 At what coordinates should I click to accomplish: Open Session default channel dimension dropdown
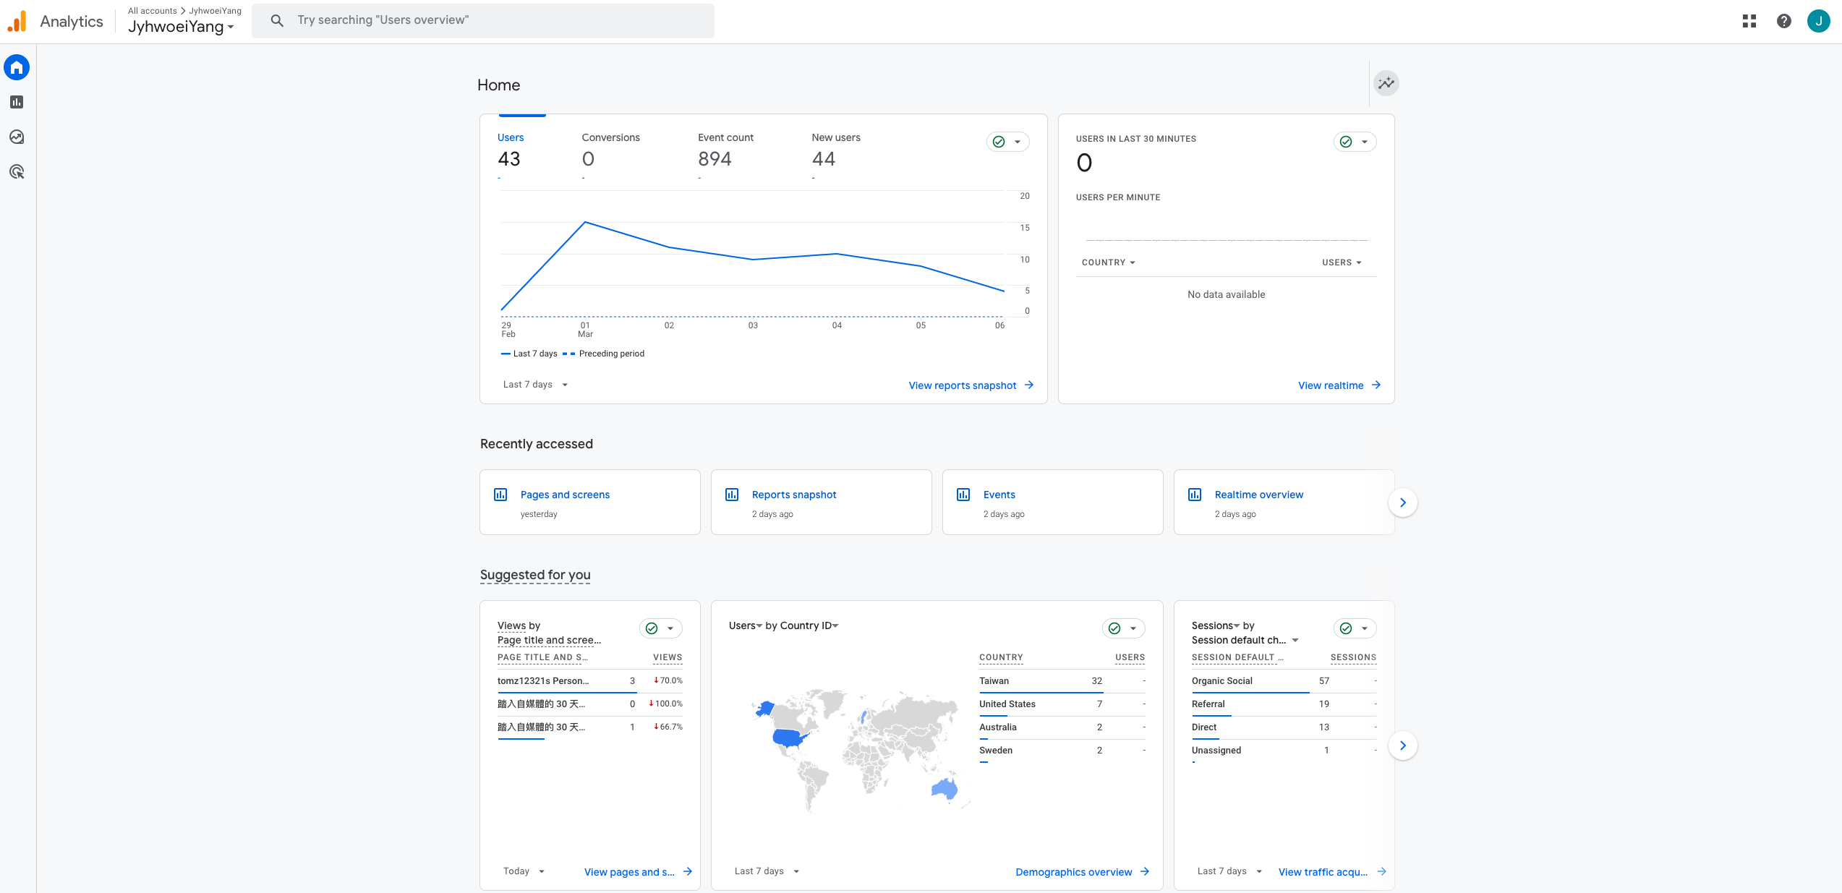coord(1245,640)
